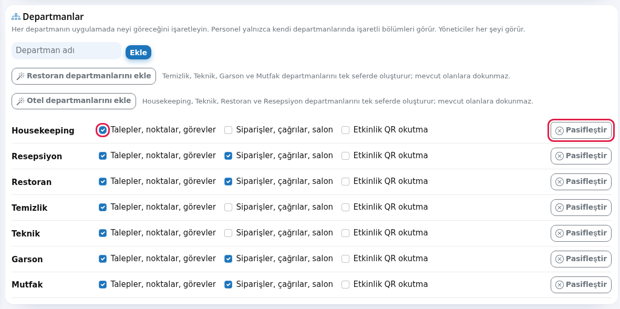Click the Departmanlar org-chart icon
Screen dimensions: 620x309
pos(16,17)
